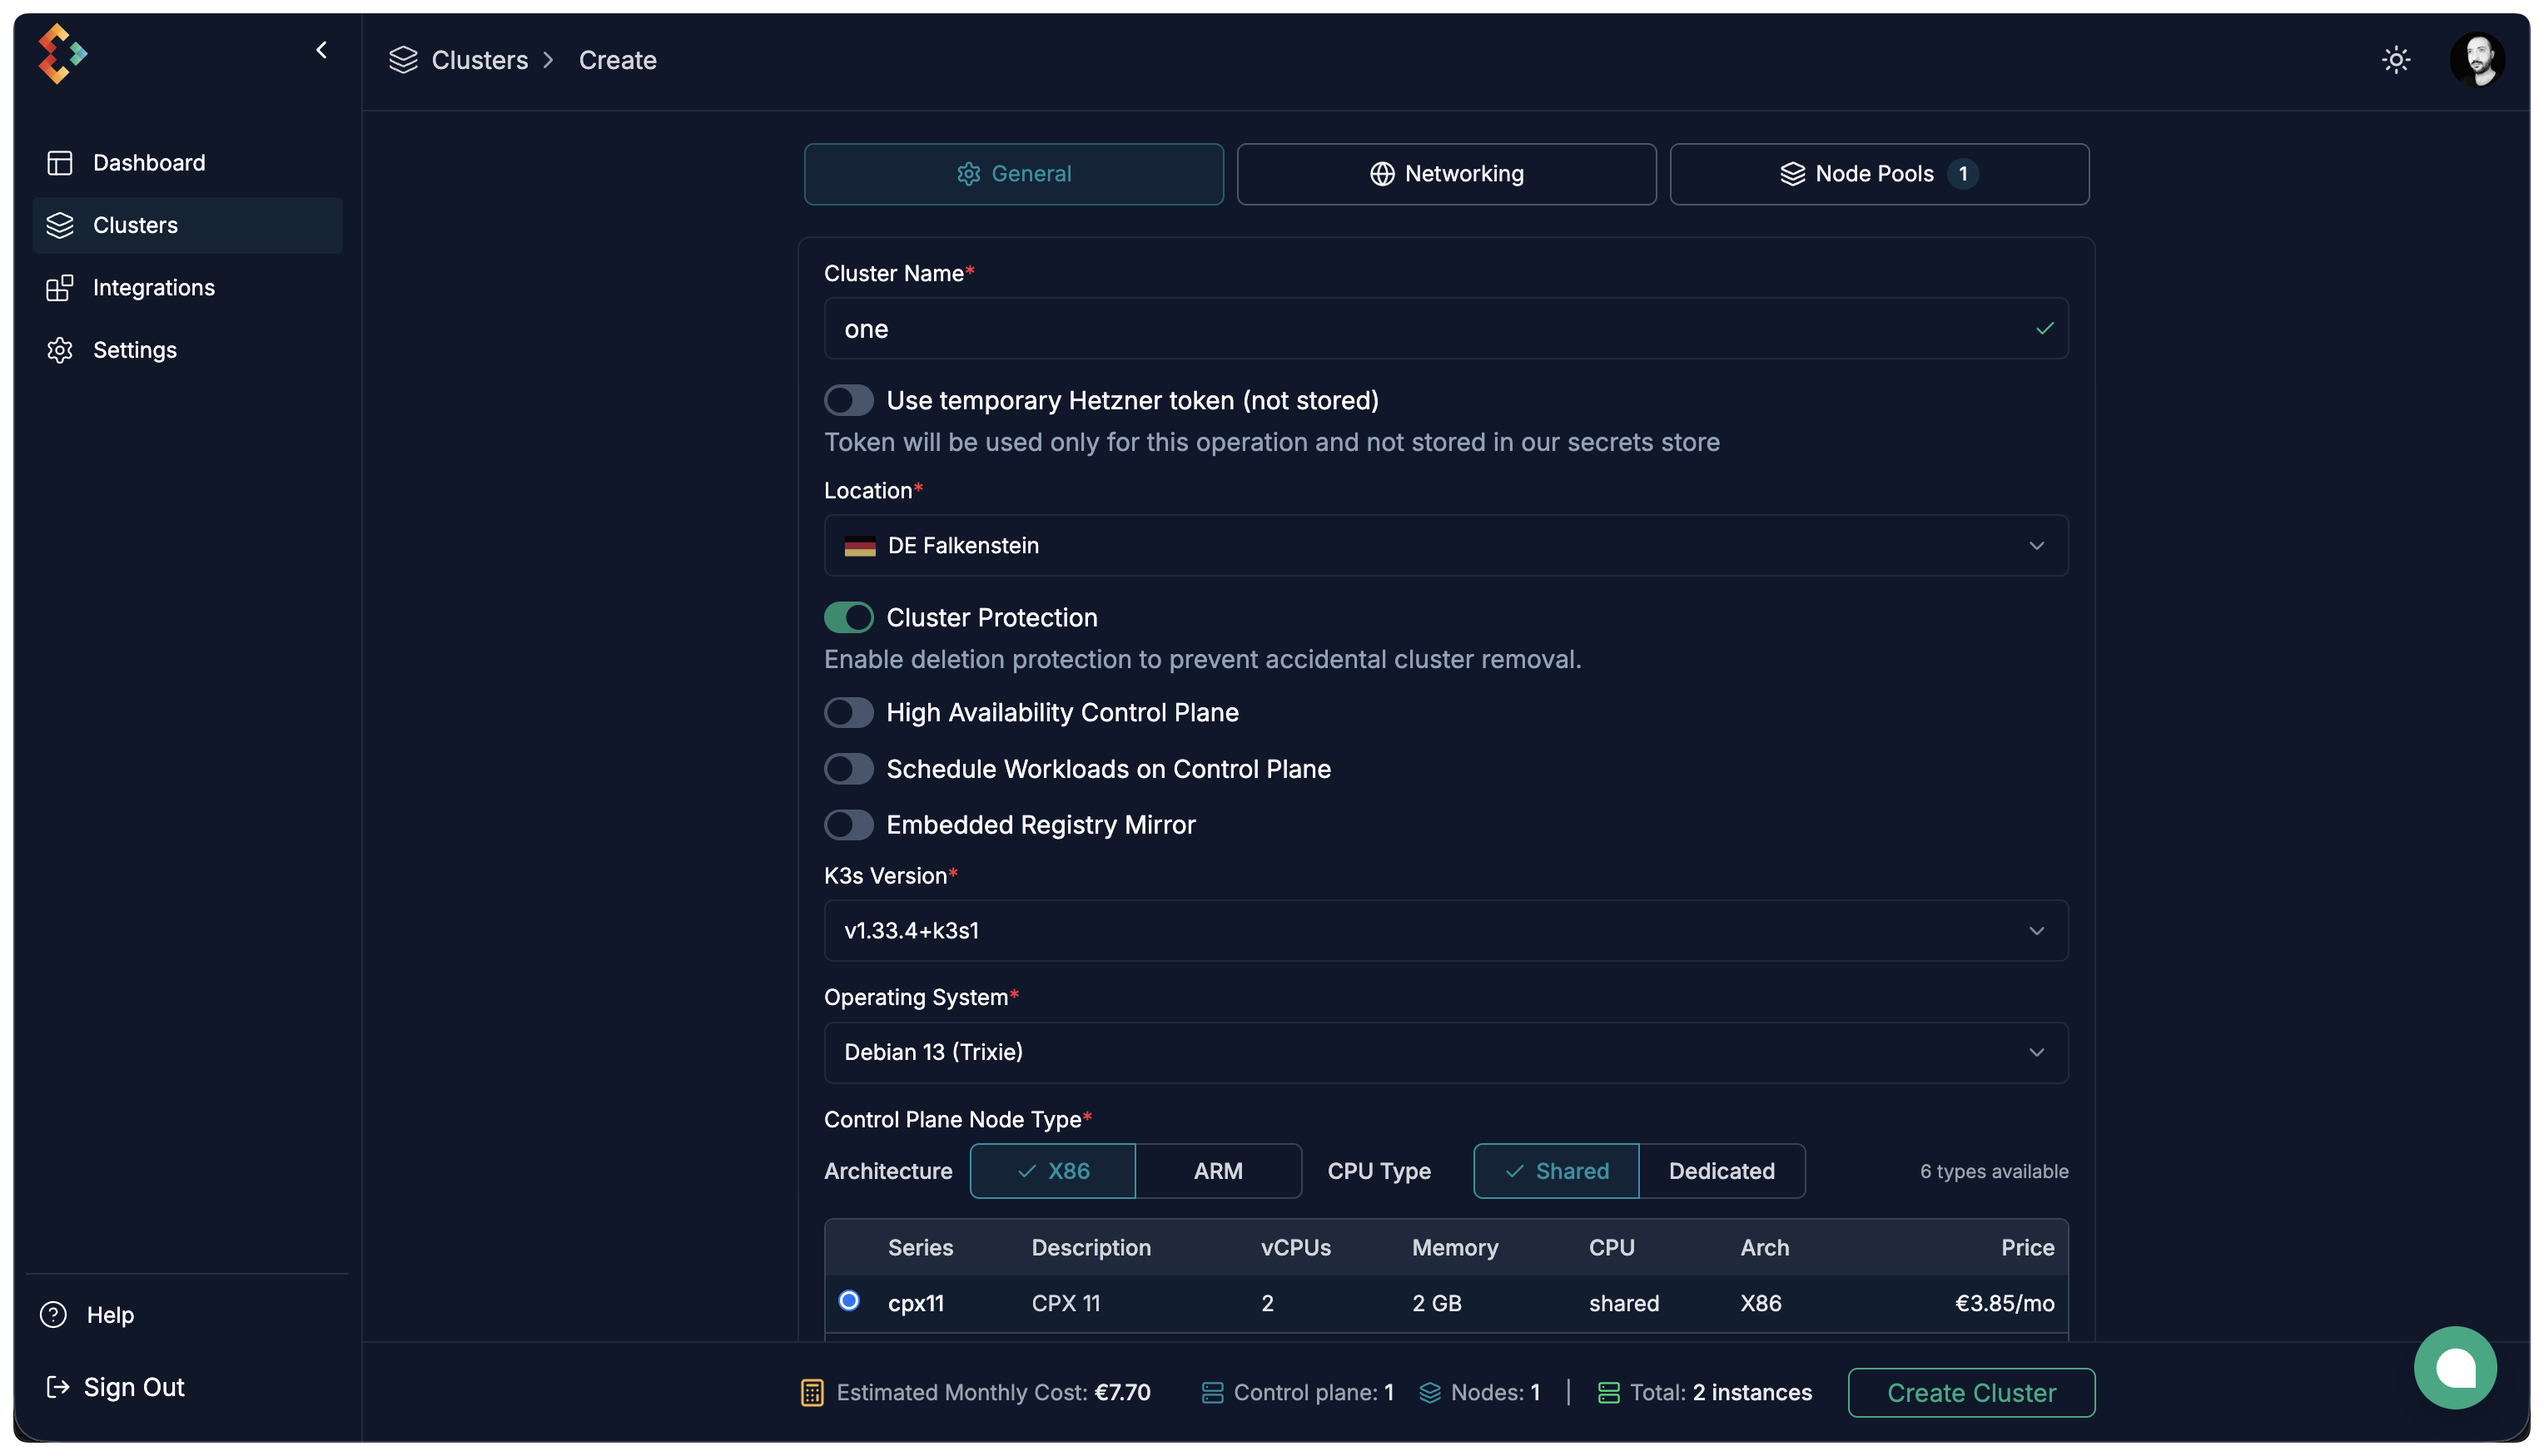Viewport: 2544px width, 1456px height.
Task: Enable the temporary Hetzner token toggle
Action: pyautogui.click(x=848, y=401)
